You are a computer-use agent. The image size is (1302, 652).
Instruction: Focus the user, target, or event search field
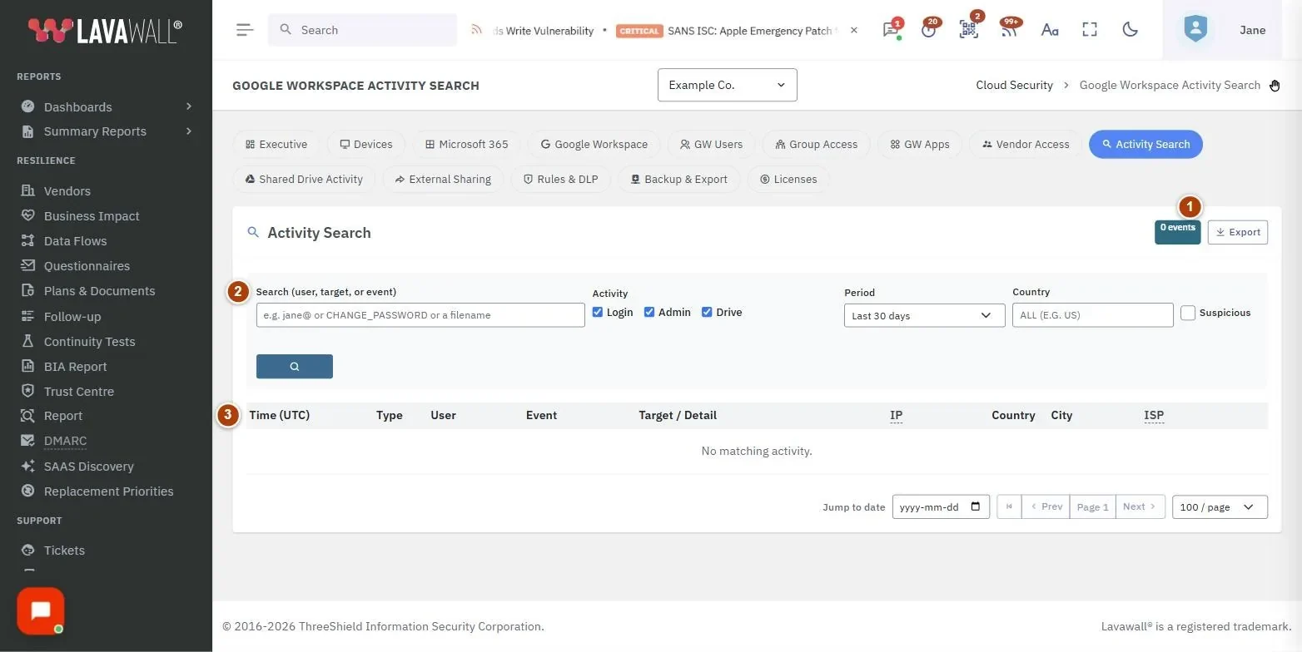pos(420,315)
